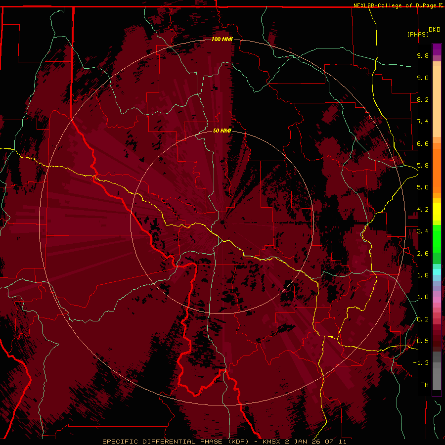
Task: Click the 5.0 legend value
Action: tap(423, 187)
